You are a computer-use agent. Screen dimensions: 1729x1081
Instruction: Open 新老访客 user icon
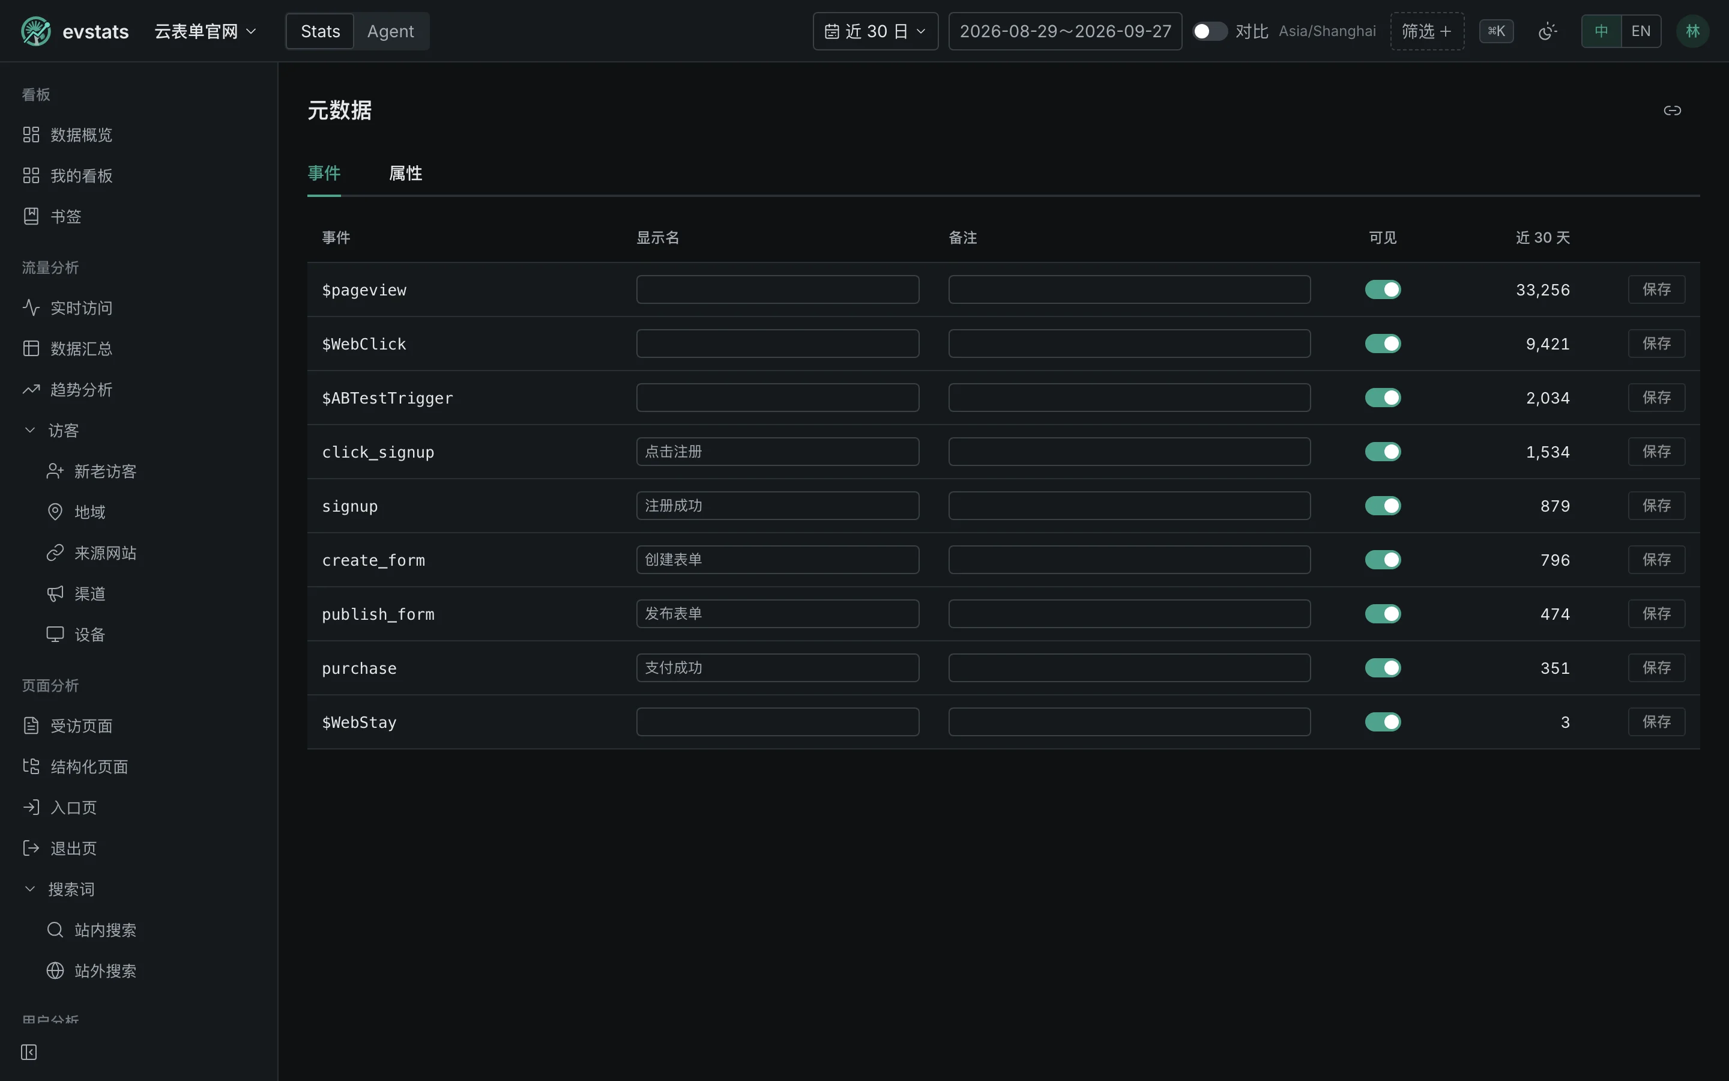[x=55, y=471]
